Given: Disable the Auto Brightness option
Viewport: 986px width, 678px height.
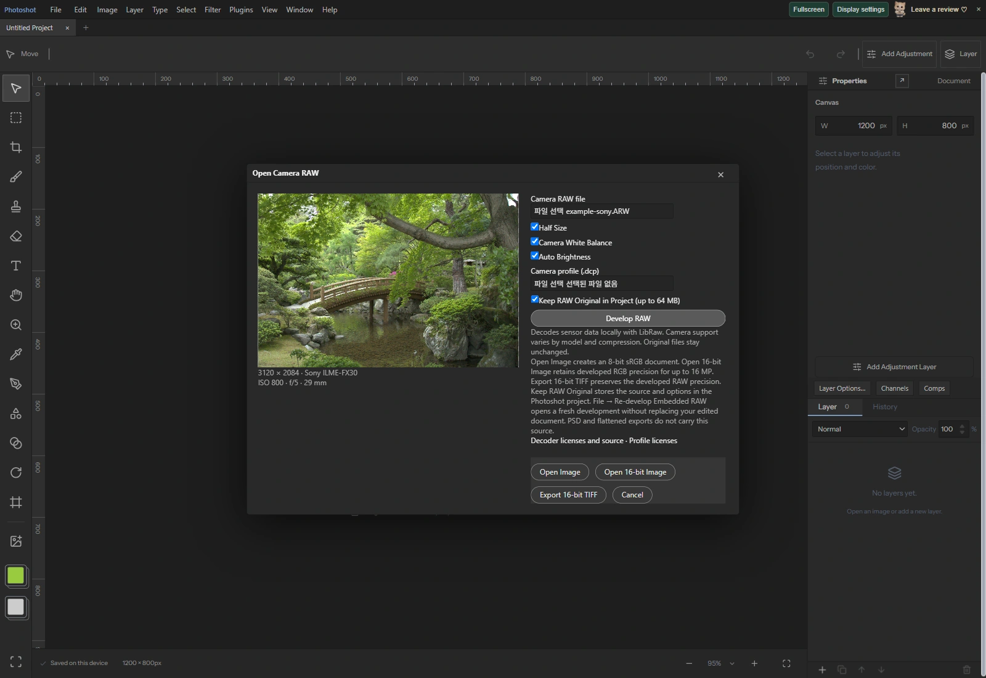Looking at the screenshot, I should [x=535, y=256].
